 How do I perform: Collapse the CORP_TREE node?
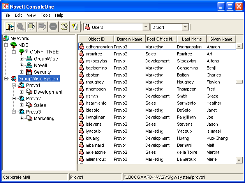[x=14, y=52]
